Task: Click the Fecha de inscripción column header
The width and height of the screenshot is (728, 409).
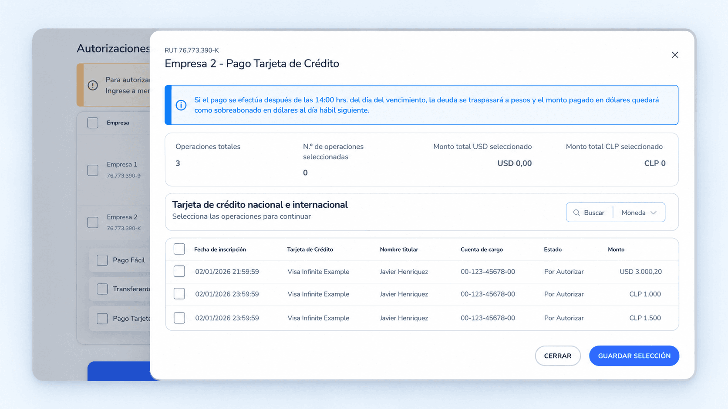Action: 220,249
